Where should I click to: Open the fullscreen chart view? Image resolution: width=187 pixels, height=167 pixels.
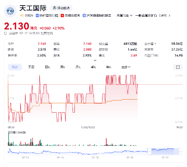pos(178,67)
